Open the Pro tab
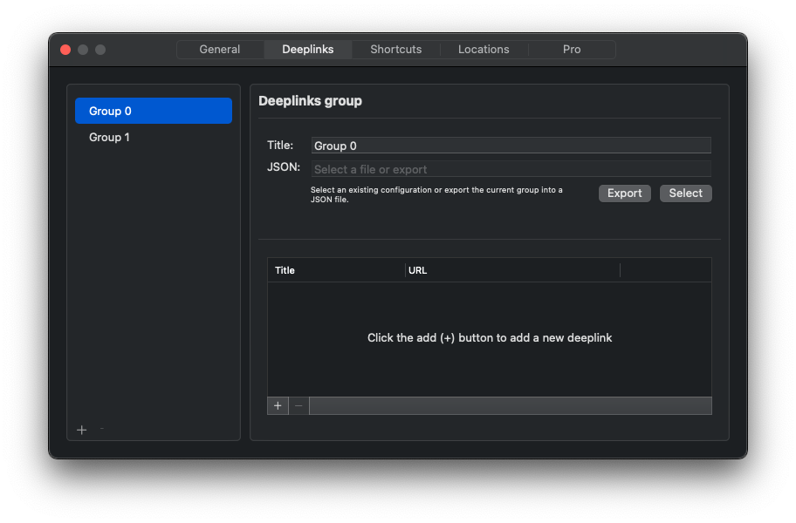Image resolution: width=796 pixels, height=523 pixels. tap(572, 50)
